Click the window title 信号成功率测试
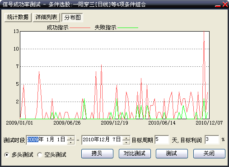 click(x=22, y=5)
